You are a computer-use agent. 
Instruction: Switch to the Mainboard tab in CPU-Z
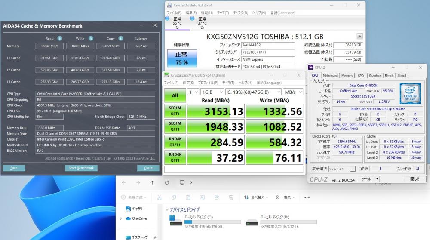[330, 75]
